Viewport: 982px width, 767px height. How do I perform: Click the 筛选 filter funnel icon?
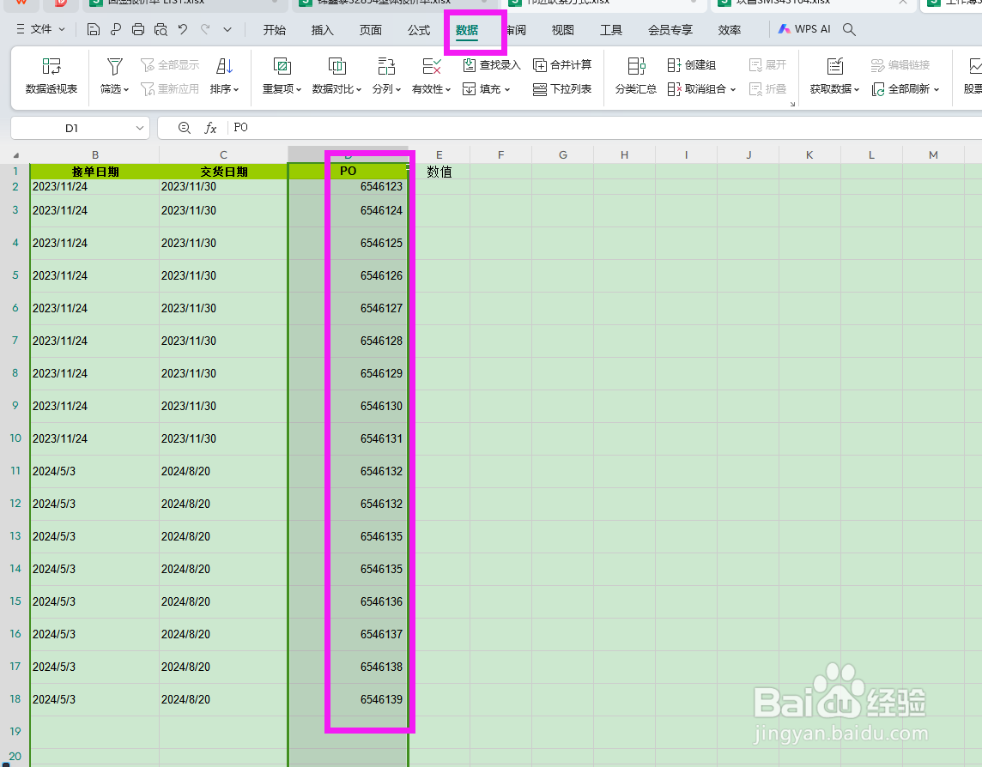point(115,66)
